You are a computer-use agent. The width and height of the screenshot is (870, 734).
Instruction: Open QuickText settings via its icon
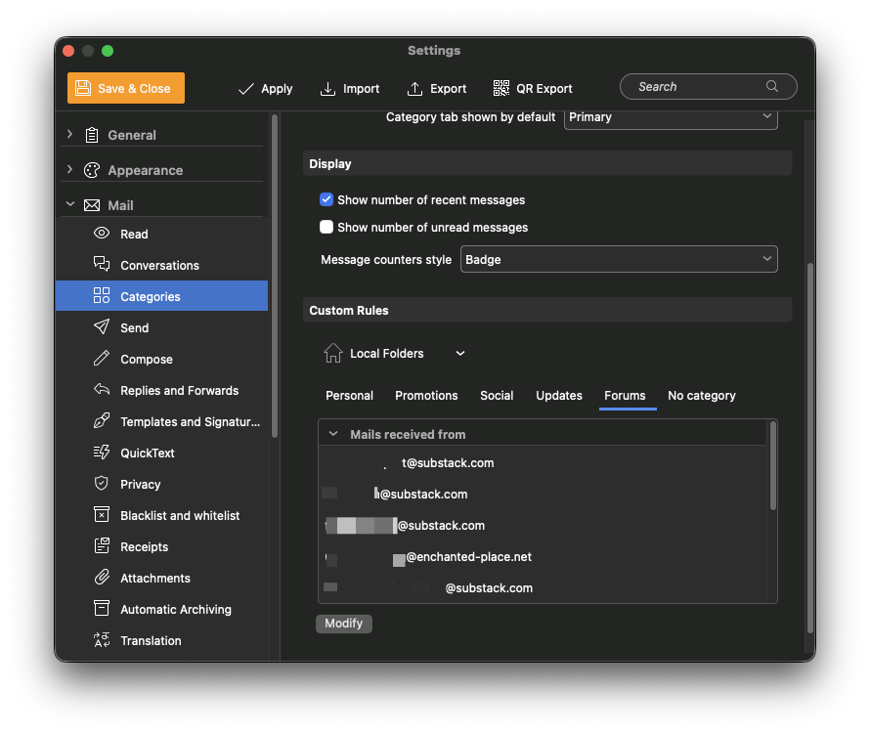pyautogui.click(x=101, y=453)
